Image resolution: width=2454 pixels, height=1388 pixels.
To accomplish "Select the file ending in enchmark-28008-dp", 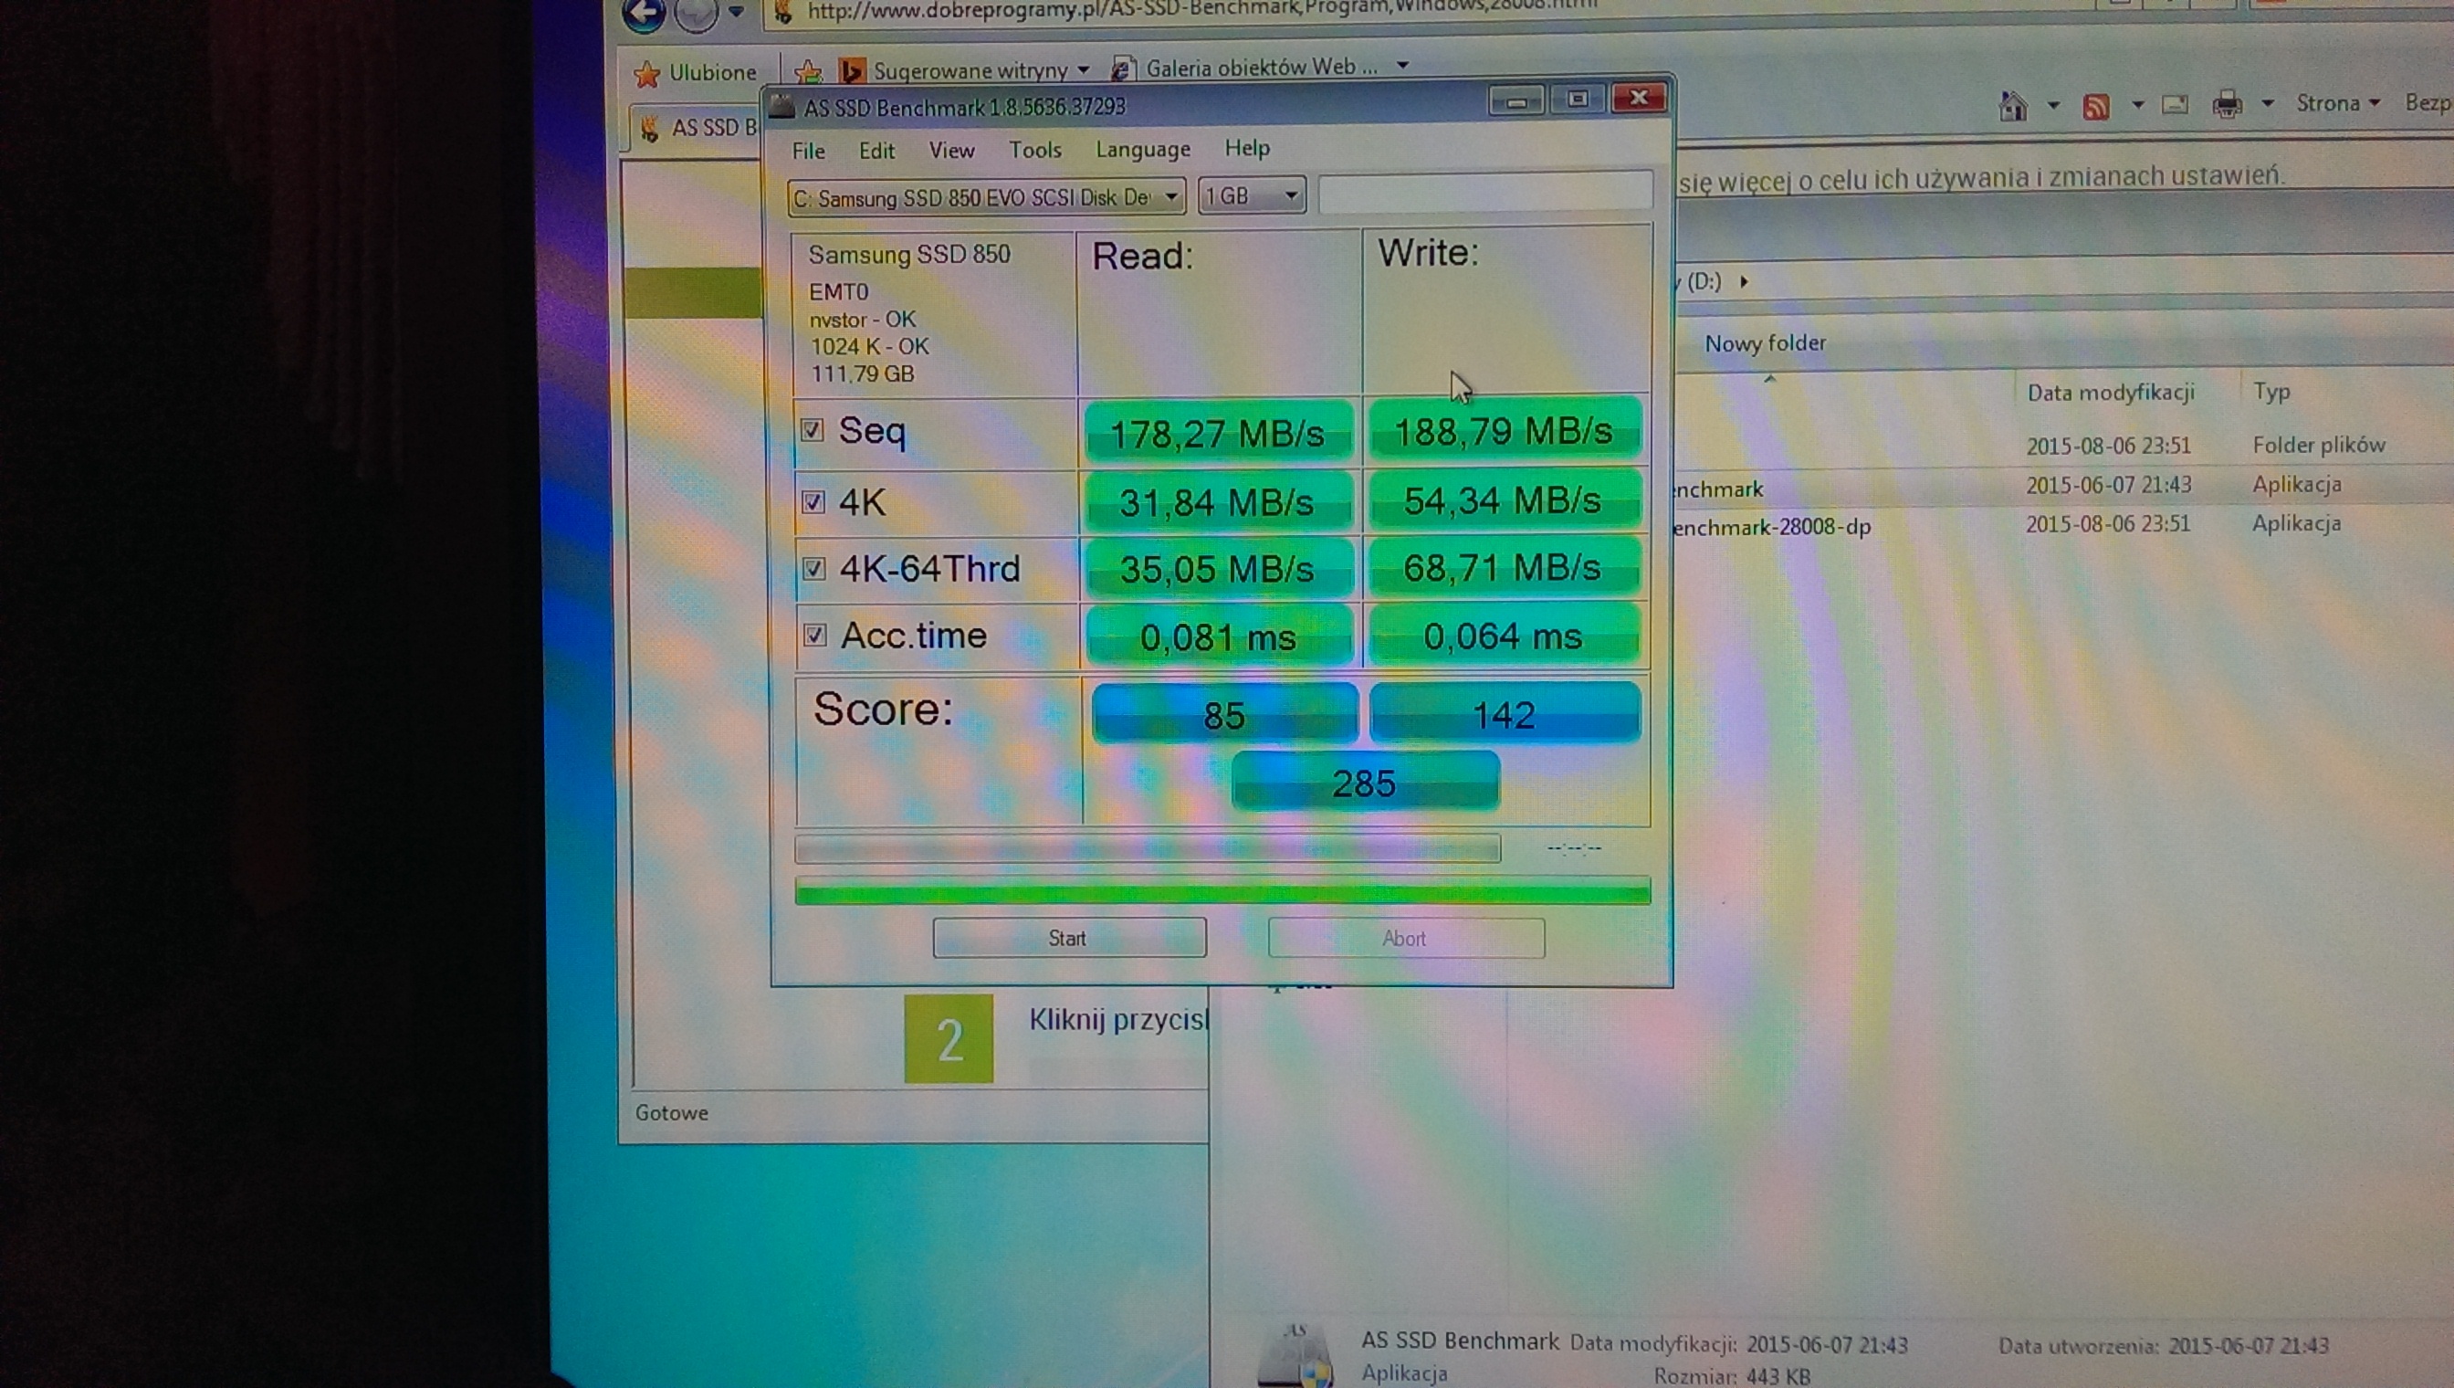I will coord(1772,526).
